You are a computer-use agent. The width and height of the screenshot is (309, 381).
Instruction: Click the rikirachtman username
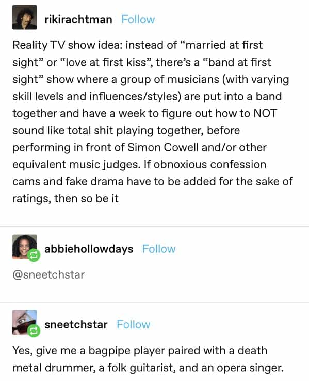pyautogui.click(x=78, y=19)
